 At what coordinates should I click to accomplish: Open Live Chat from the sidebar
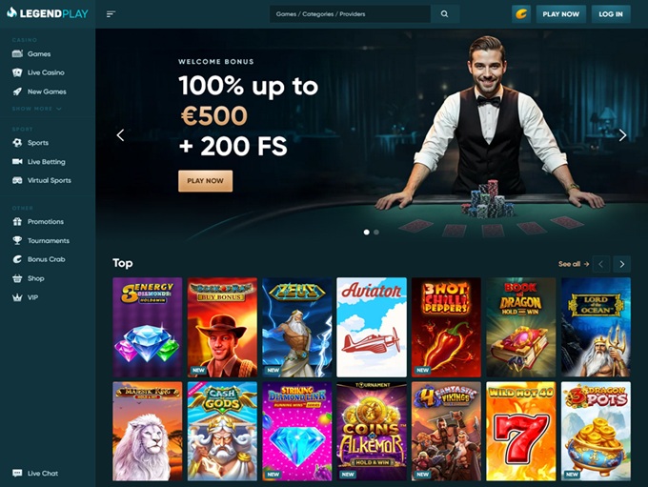[x=35, y=474]
